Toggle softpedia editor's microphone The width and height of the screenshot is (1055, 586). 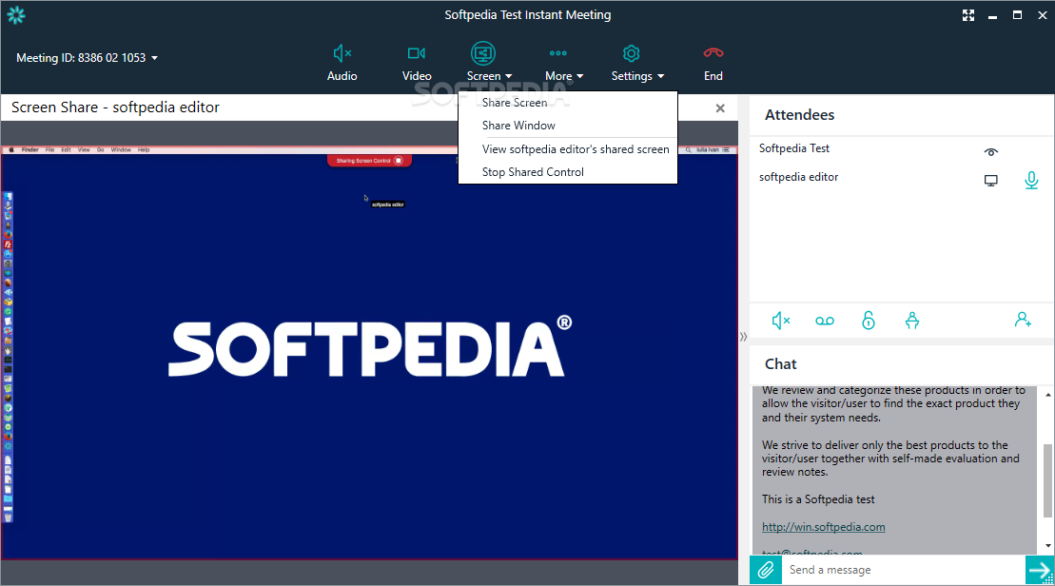click(1031, 180)
